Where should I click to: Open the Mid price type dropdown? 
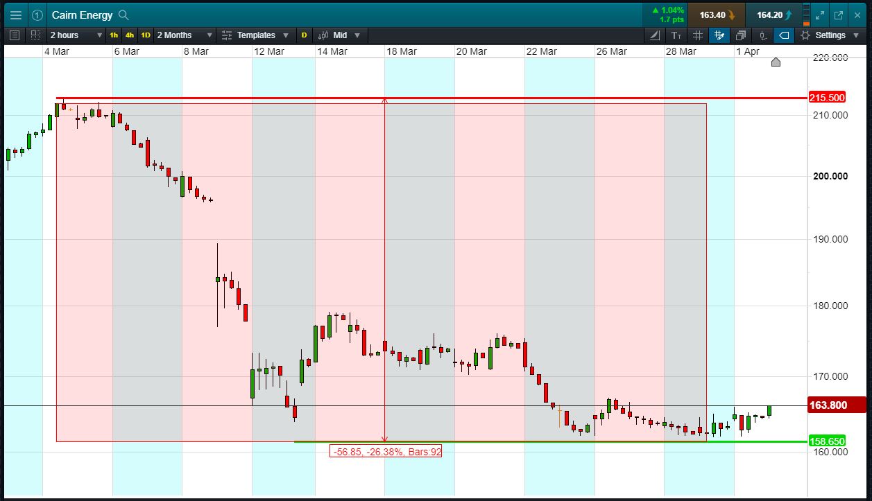pos(340,35)
